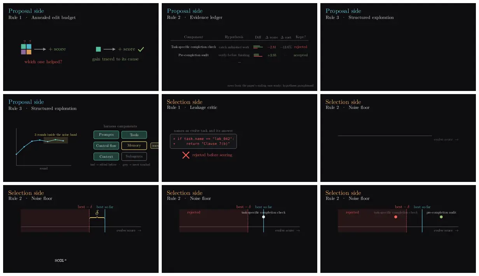Viewport: 479px width, 276px height.
Task: Click the white dot under 'task-specific completion check'
Action: 264,217
